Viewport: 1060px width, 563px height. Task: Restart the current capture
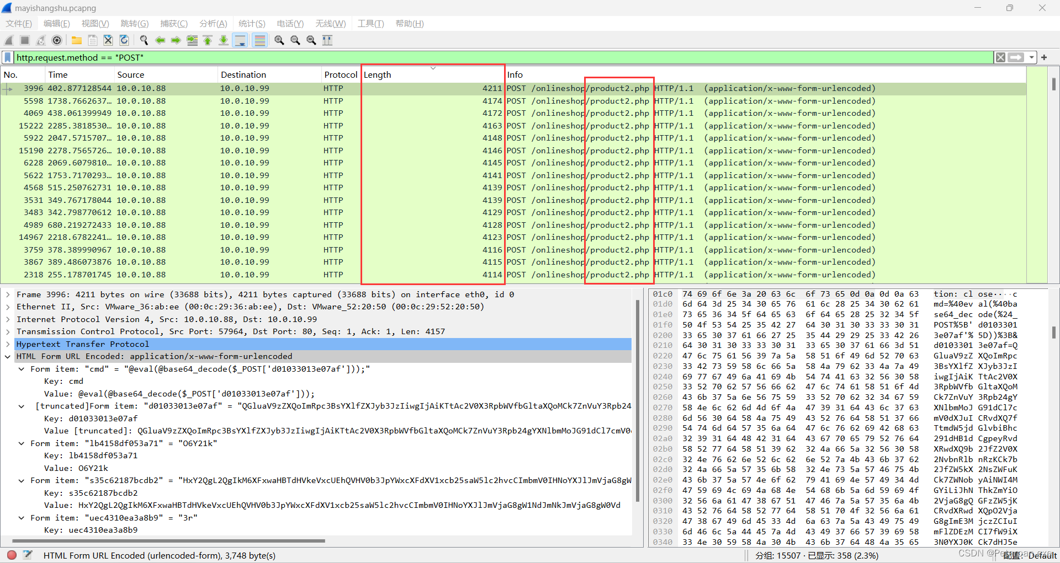pyautogui.click(x=41, y=40)
